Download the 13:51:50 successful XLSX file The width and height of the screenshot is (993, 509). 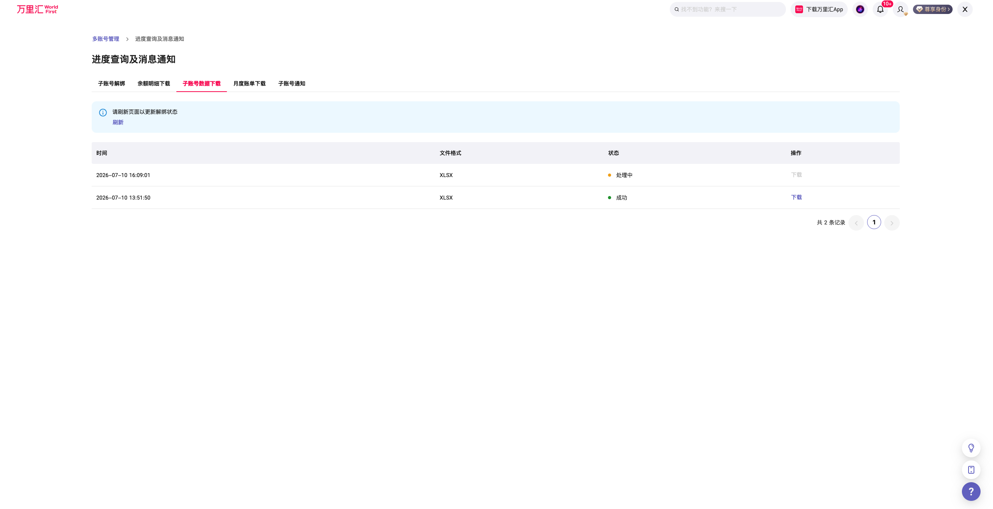pos(796,197)
